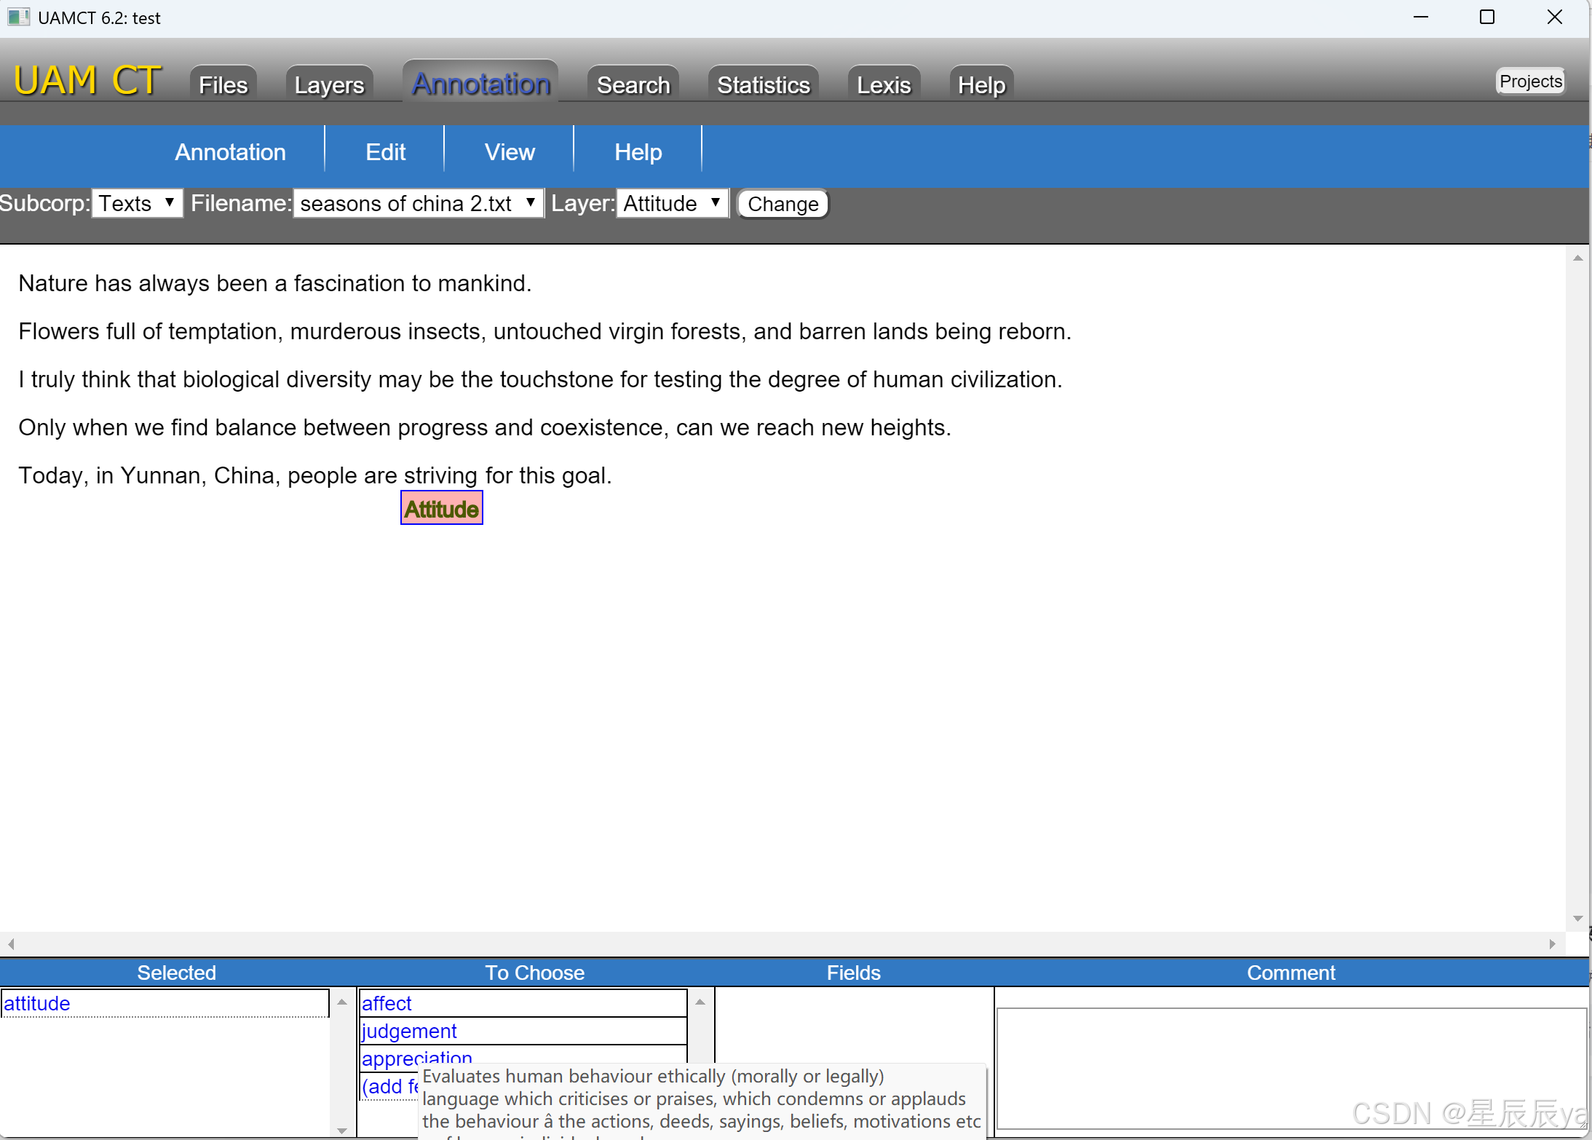1592x1140 pixels.
Task: Open the Edit menu
Action: (385, 151)
